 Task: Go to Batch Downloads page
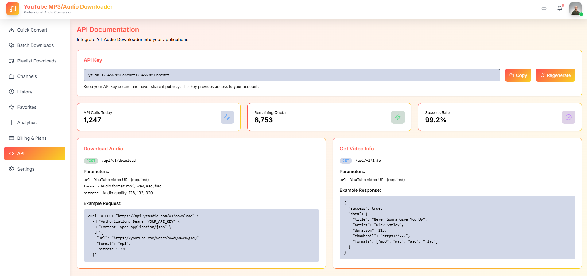tap(35, 45)
